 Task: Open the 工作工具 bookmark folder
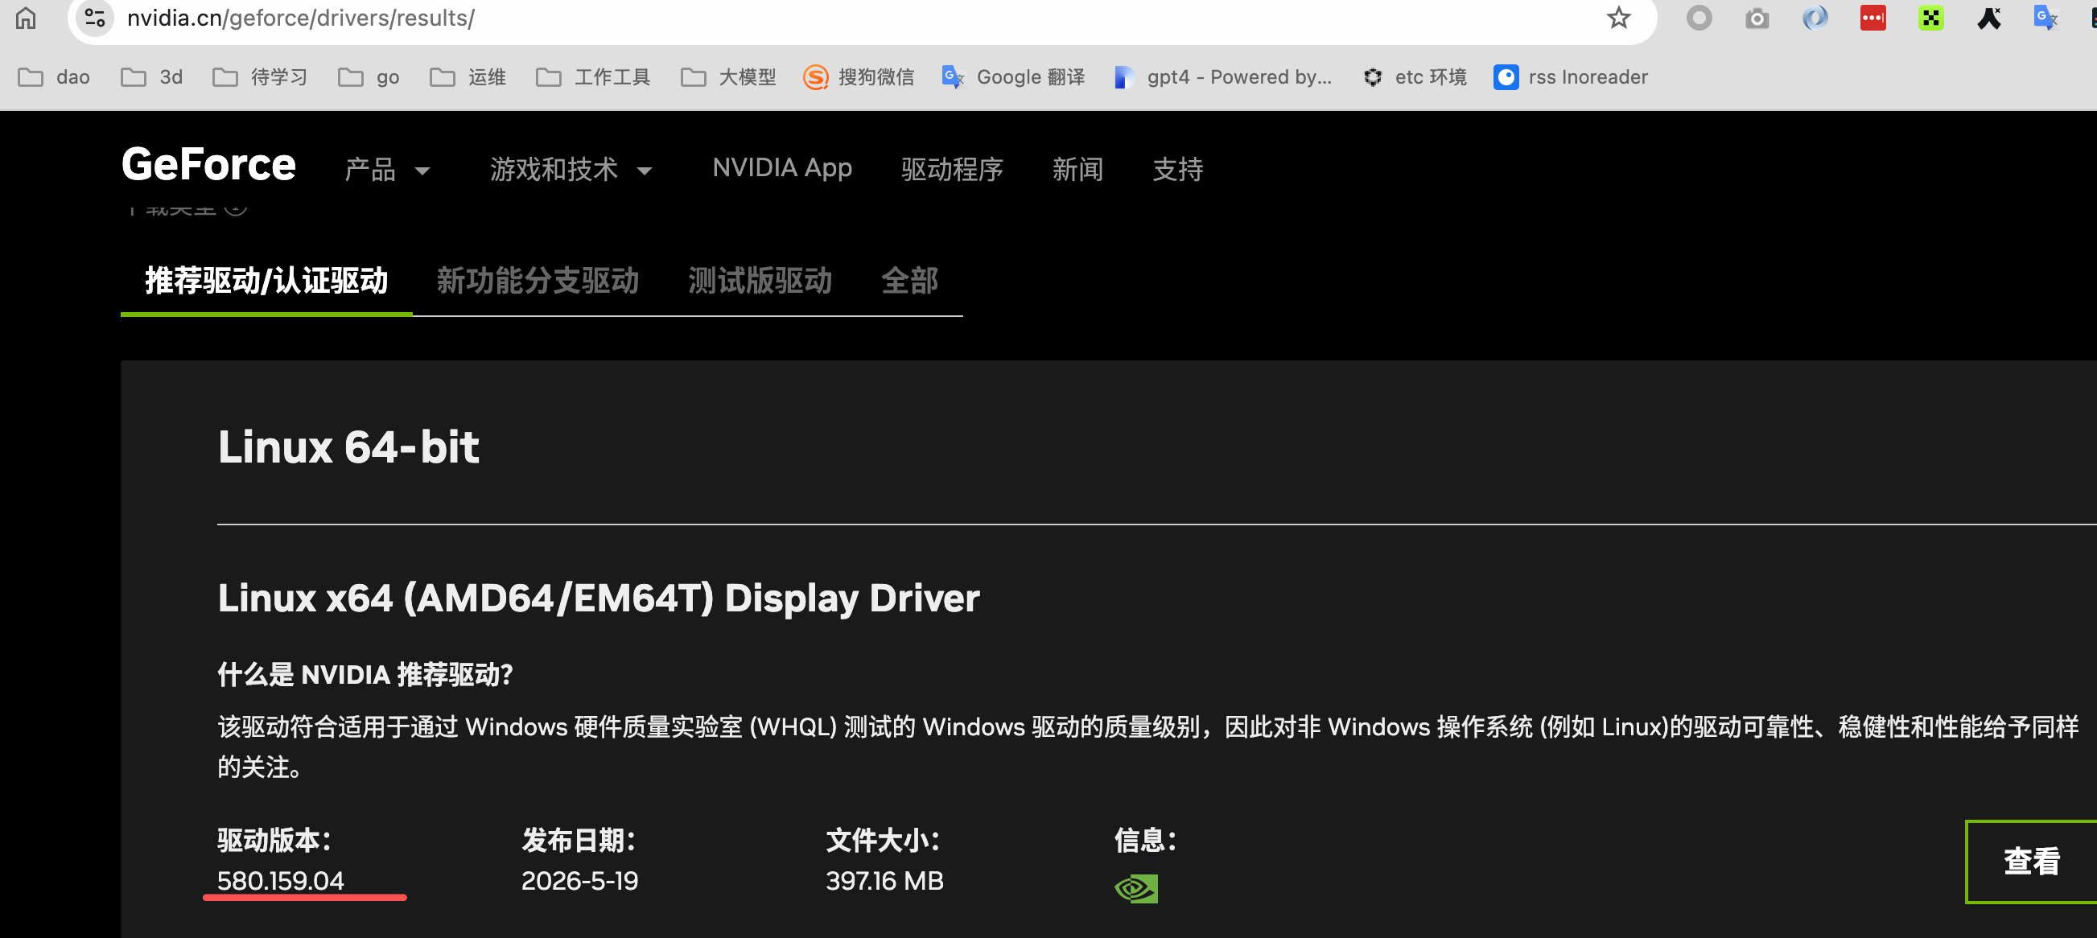pyautogui.click(x=593, y=77)
